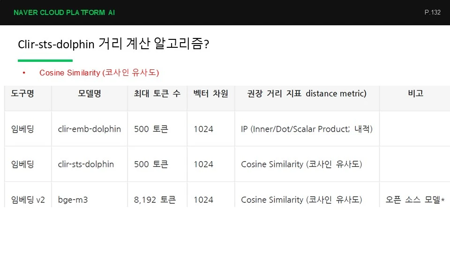
Task: Select the 비고 column header
Action: click(416, 93)
